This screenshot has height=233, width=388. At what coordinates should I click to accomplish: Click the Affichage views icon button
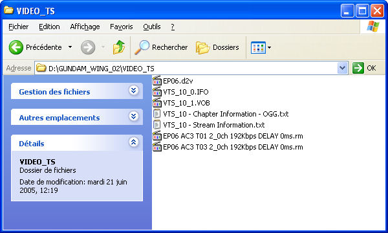pos(258,47)
